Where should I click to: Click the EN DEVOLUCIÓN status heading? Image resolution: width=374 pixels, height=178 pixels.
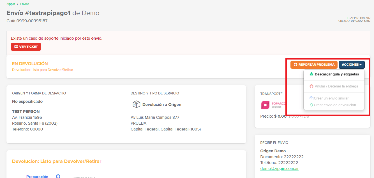30,64
